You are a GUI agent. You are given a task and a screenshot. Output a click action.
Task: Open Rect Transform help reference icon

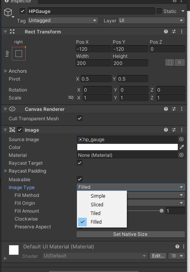166,31
